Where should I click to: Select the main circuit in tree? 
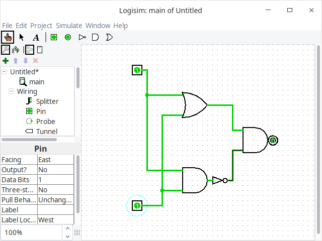click(36, 81)
